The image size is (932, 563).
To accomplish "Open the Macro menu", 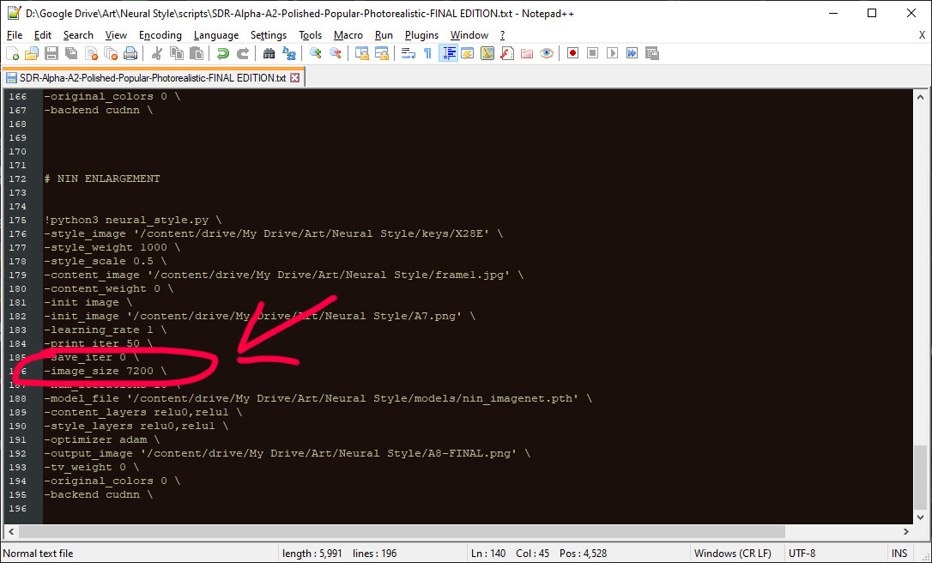I will pyautogui.click(x=348, y=35).
